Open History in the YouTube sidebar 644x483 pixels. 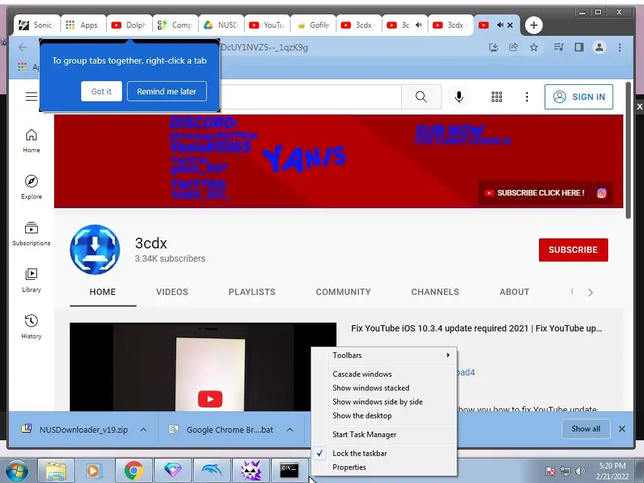31,326
